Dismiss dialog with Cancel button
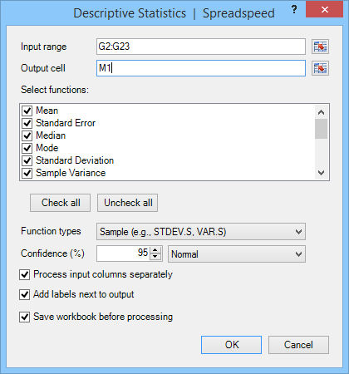349x374 pixels. click(x=298, y=345)
